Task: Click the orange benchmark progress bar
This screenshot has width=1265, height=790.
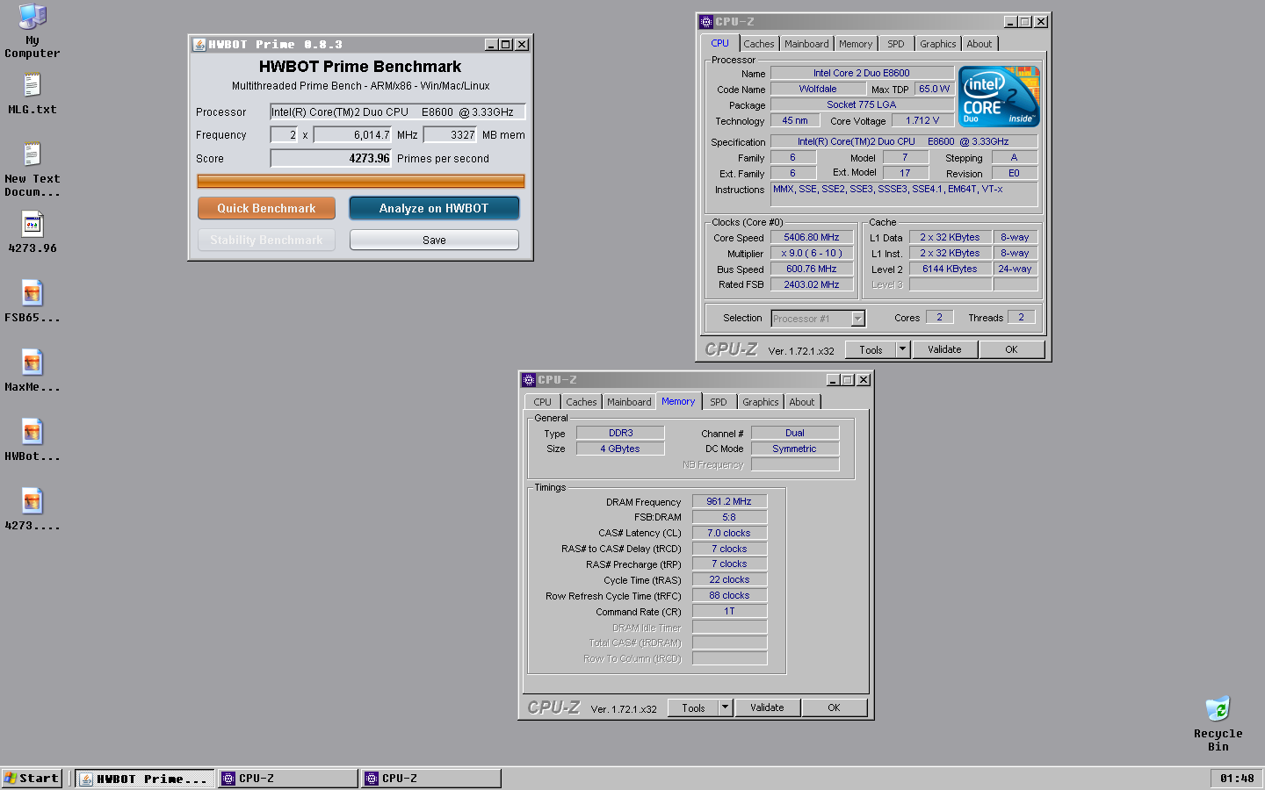Action: [361, 182]
